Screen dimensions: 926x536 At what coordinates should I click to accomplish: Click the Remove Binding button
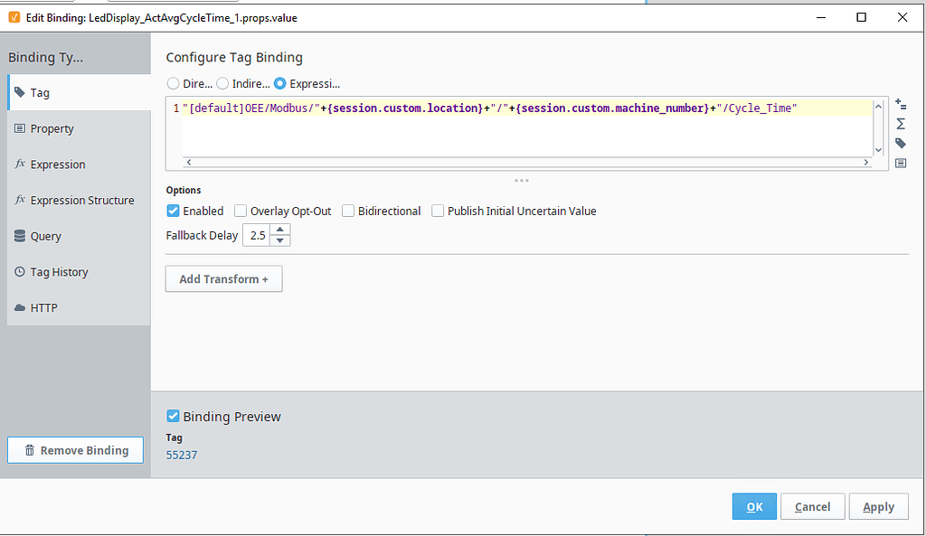click(x=75, y=450)
